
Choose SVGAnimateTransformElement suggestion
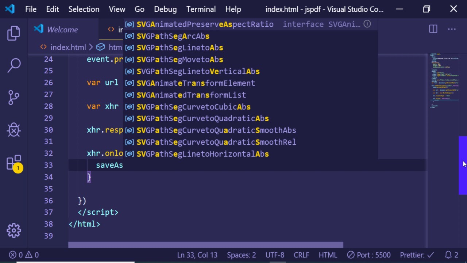pos(196,83)
